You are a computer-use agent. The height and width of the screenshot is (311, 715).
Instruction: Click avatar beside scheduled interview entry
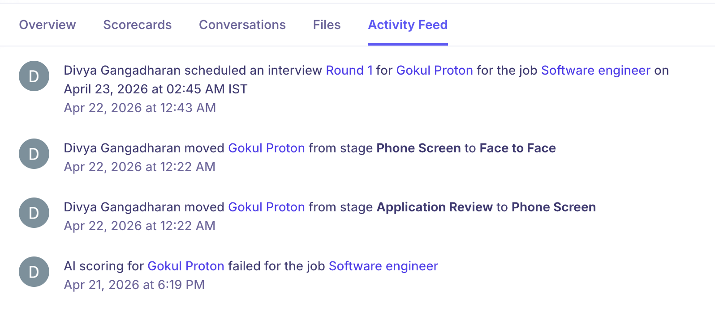[34, 76]
